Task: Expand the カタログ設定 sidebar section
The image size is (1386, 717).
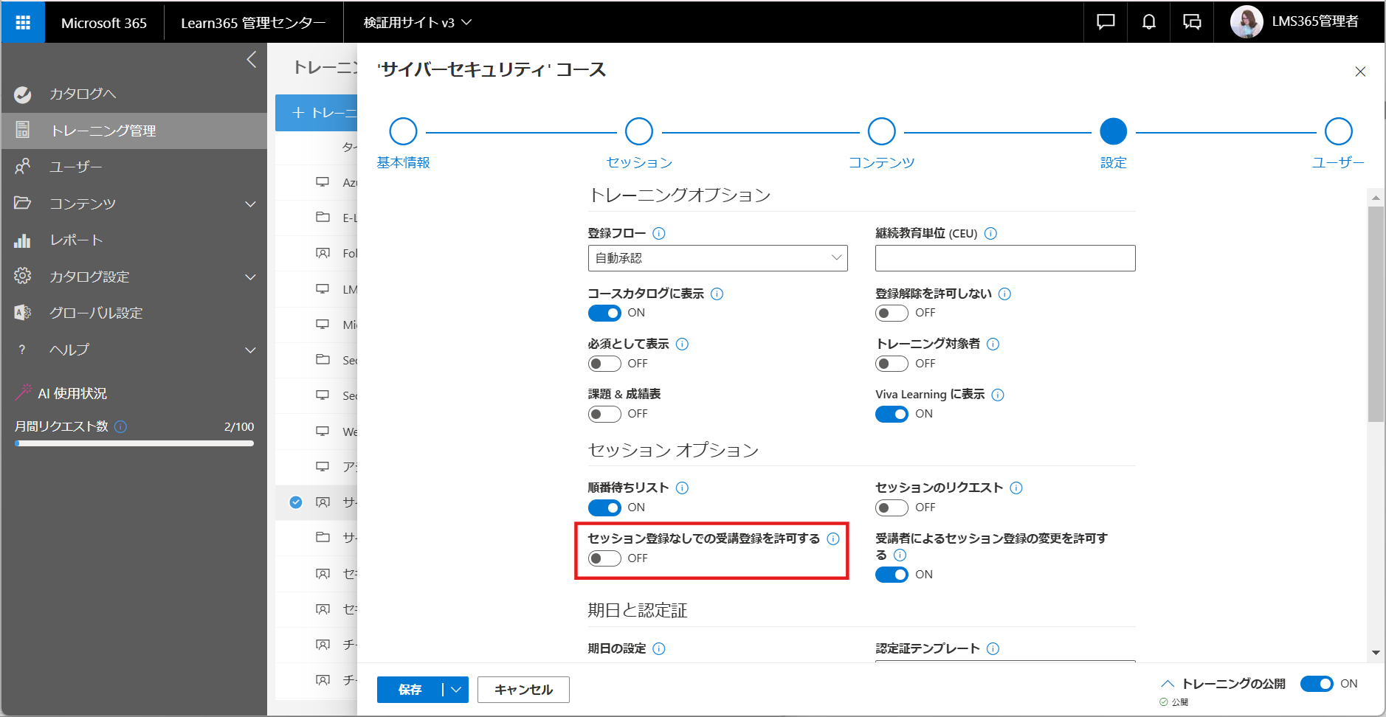Action: coord(250,277)
